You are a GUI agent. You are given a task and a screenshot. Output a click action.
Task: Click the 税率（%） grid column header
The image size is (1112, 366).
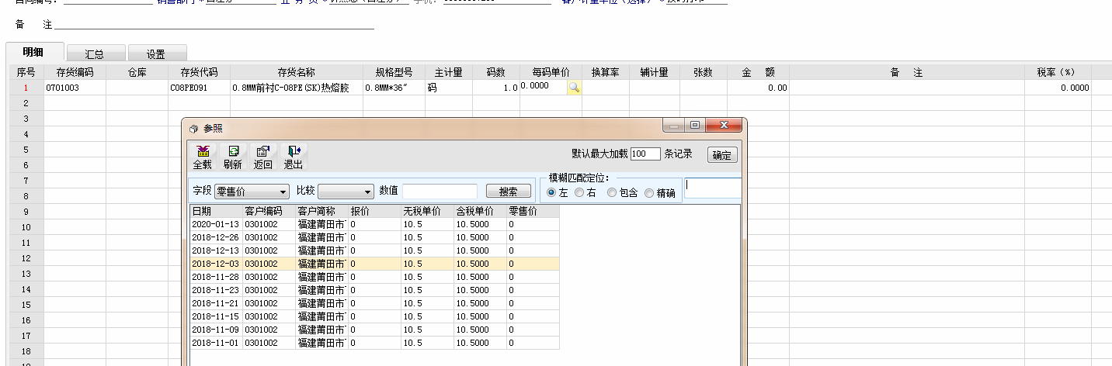click(1058, 72)
